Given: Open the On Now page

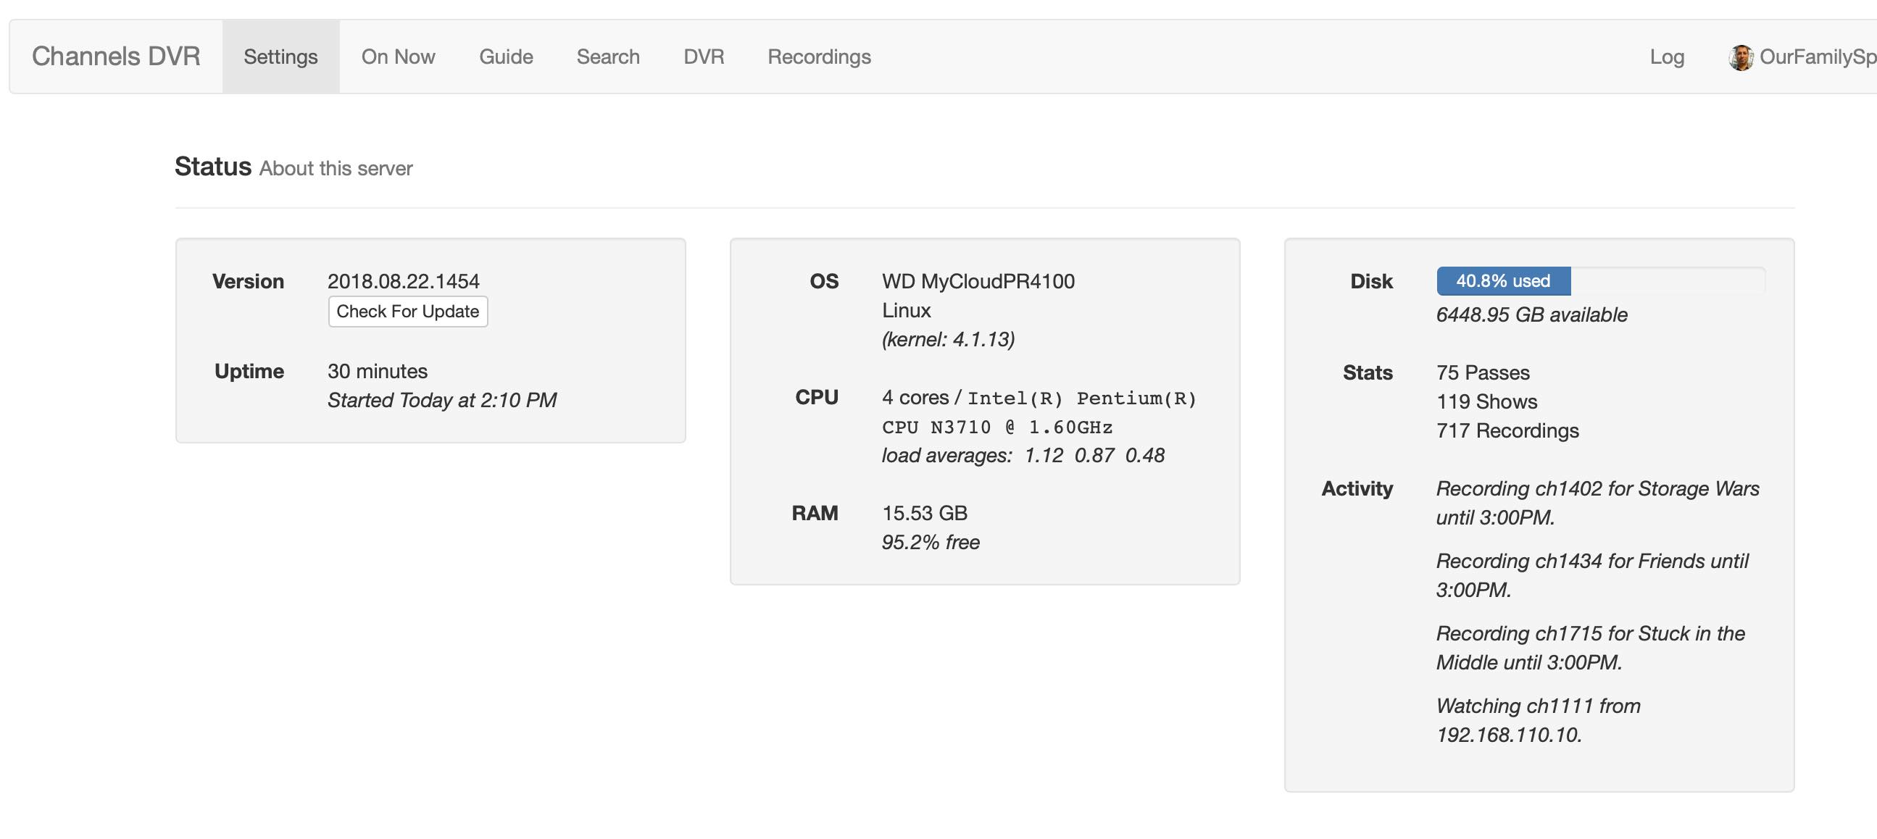Looking at the screenshot, I should (x=398, y=57).
